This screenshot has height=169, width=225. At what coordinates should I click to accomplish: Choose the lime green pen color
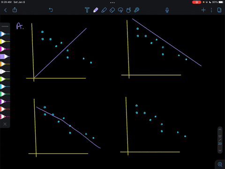point(5,79)
